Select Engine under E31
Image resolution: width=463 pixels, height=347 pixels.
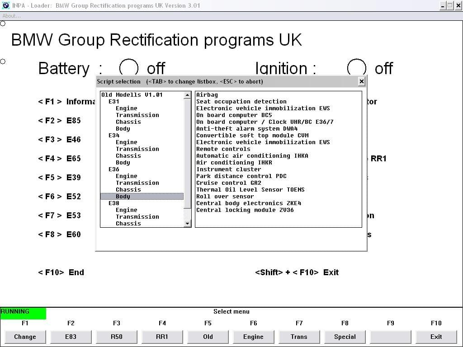[x=127, y=108]
